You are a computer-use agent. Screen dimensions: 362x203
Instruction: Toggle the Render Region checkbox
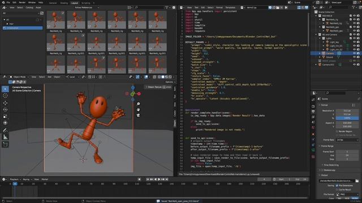(x=337, y=131)
